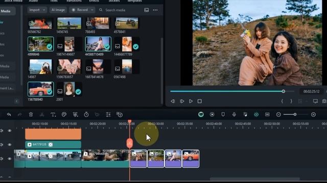The image size is (327, 183).
Task: Open the color palette tool
Action: tap(64, 114)
